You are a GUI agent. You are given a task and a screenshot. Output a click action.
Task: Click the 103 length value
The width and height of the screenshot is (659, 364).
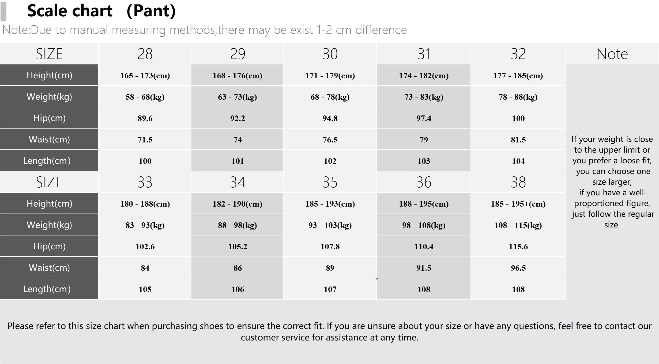[x=424, y=161]
